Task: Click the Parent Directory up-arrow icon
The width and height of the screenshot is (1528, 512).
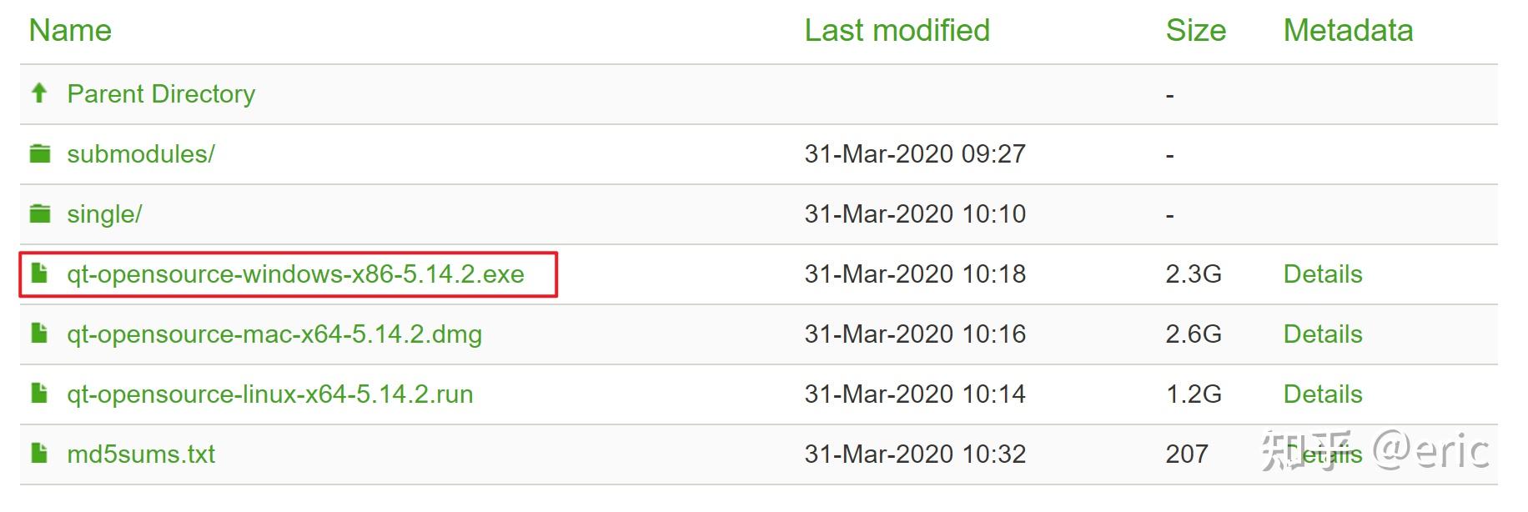Action: 38,93
